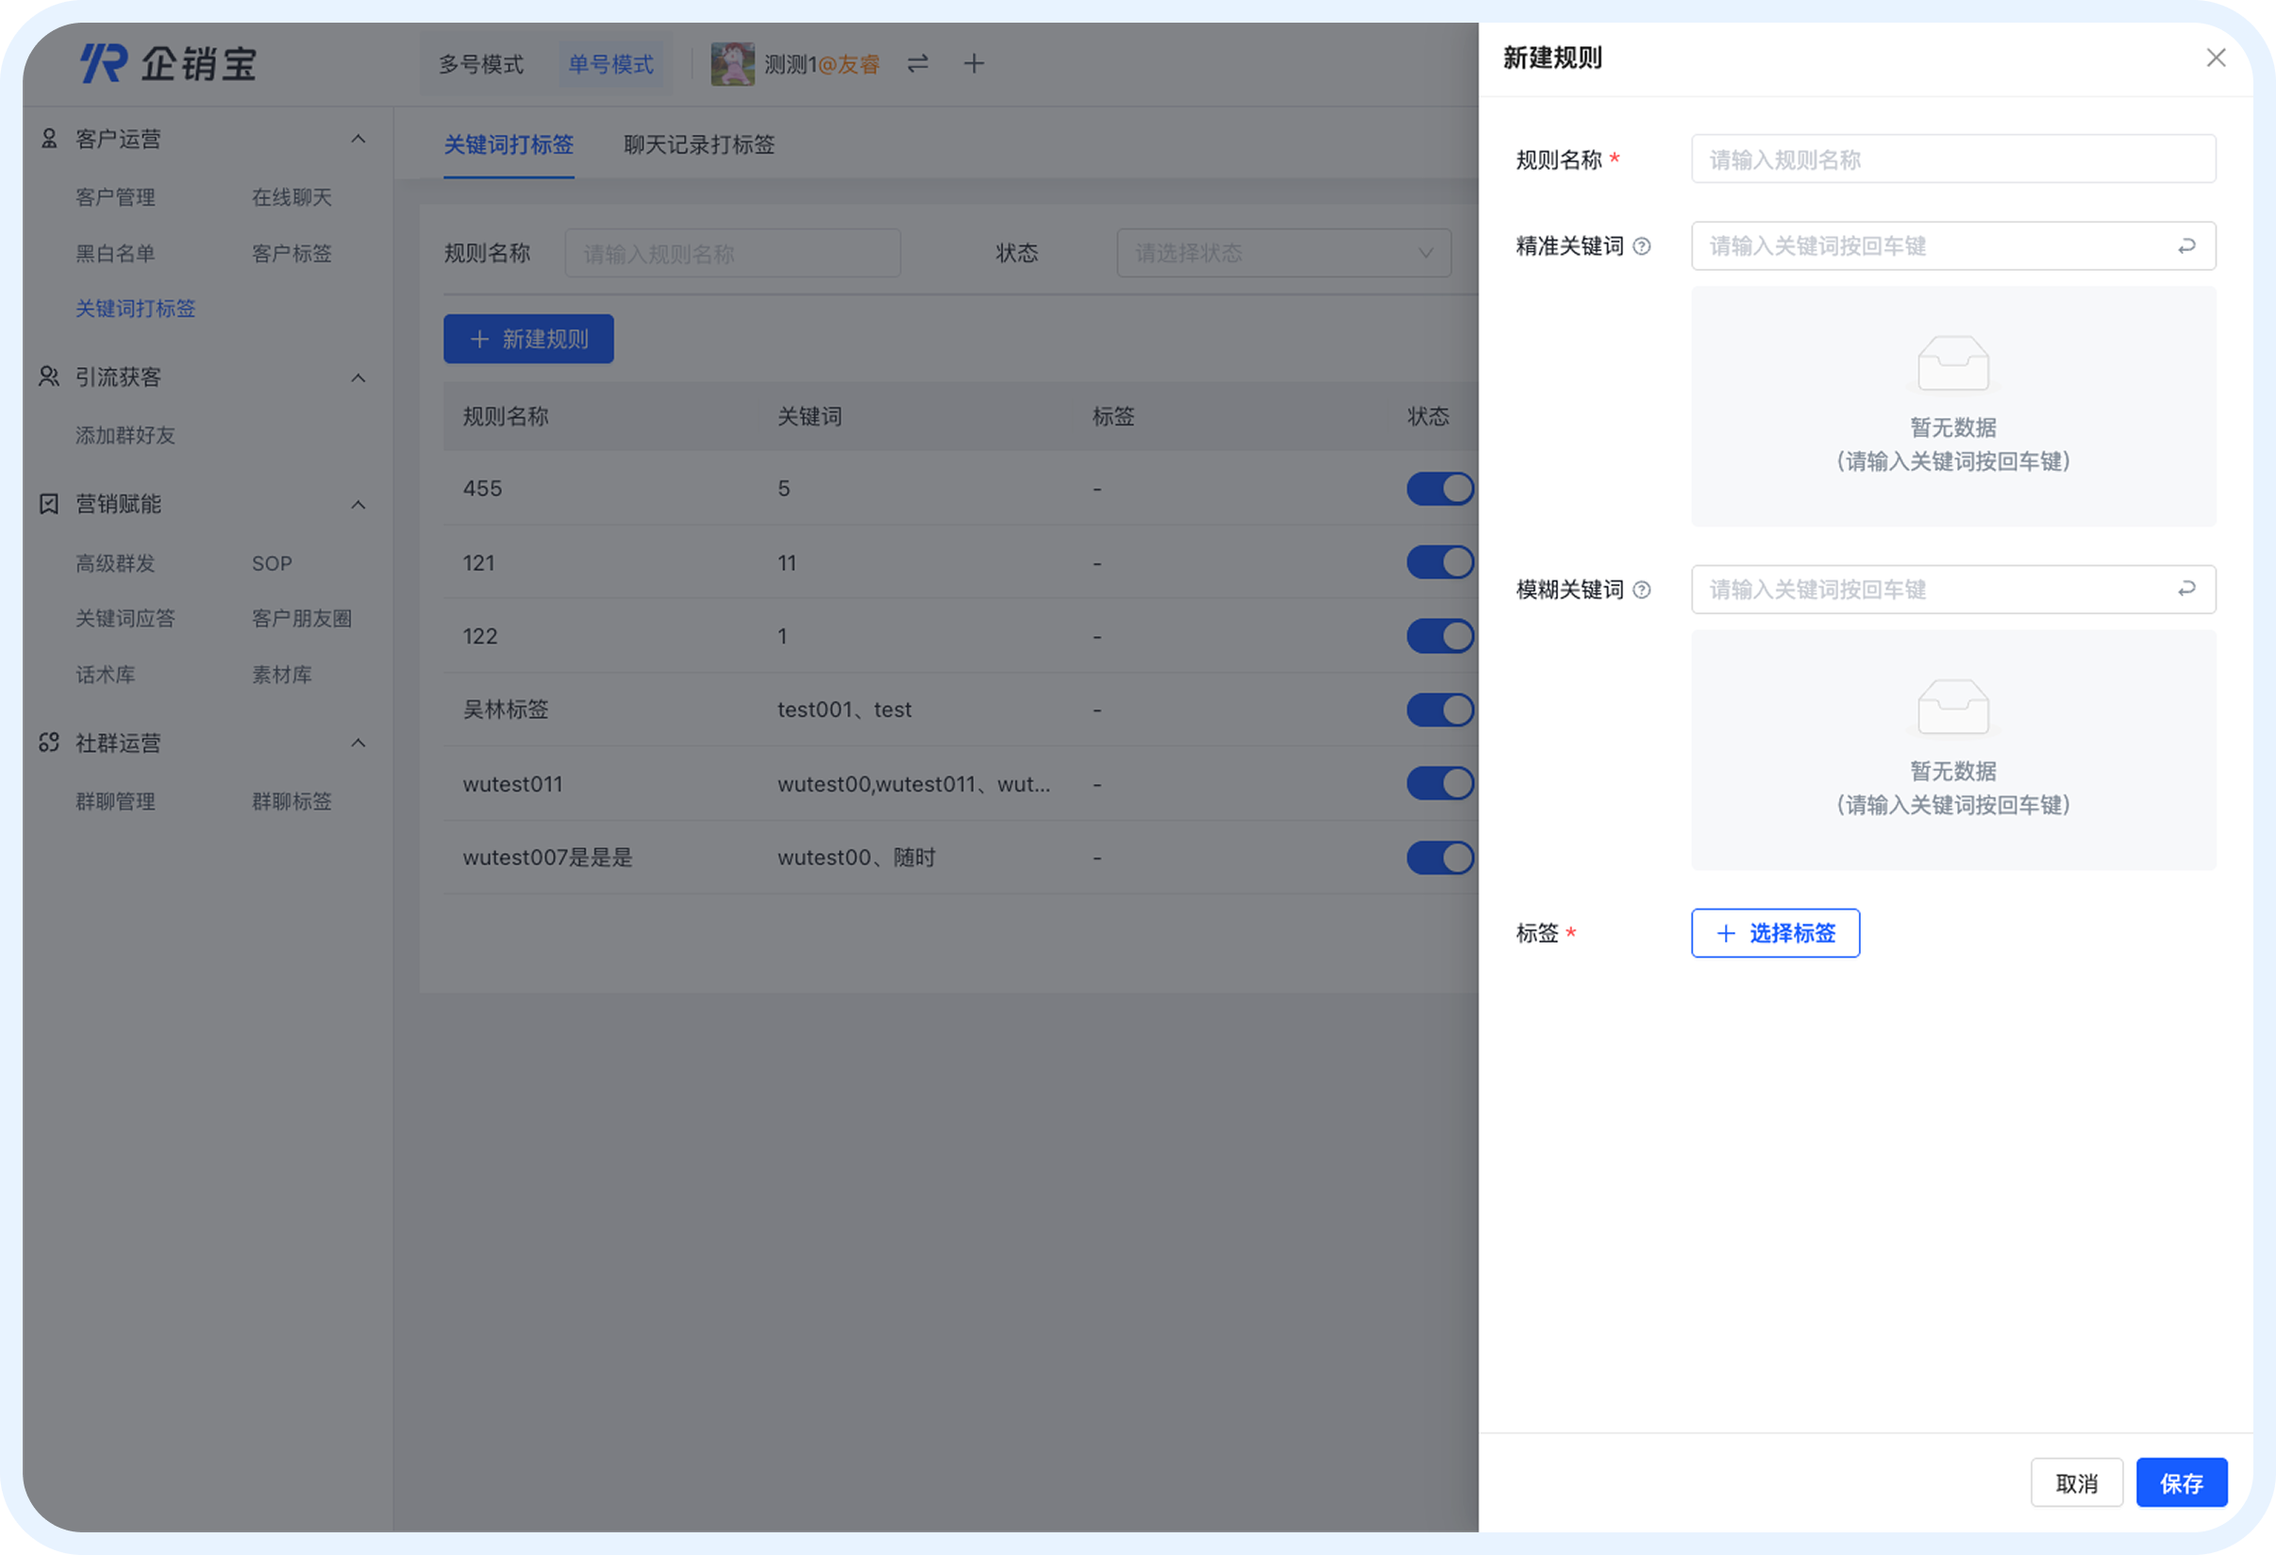Click the 引流获客 icon in sidebar

tap(48, 377)
